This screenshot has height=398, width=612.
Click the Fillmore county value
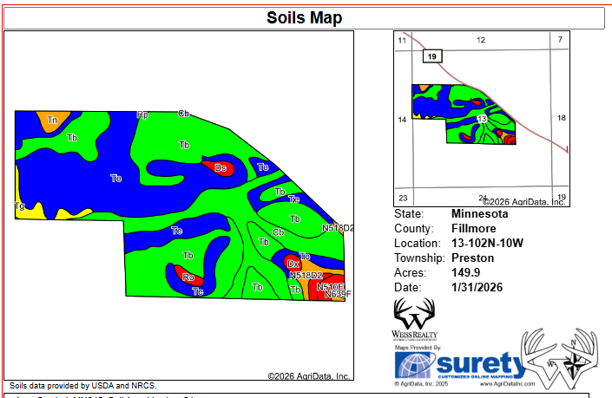click(473, 228)
